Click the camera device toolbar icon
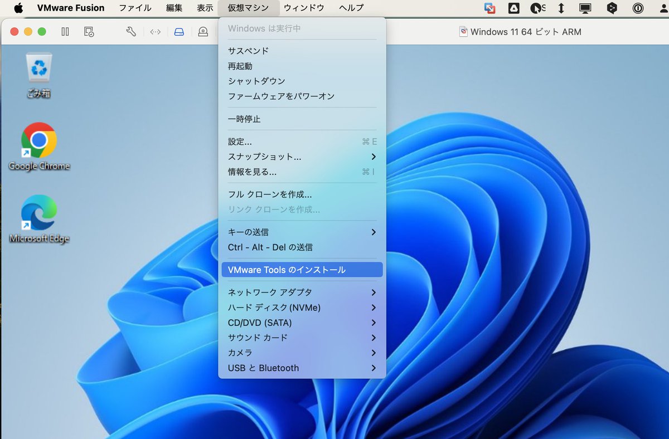 tap(203, 32)
